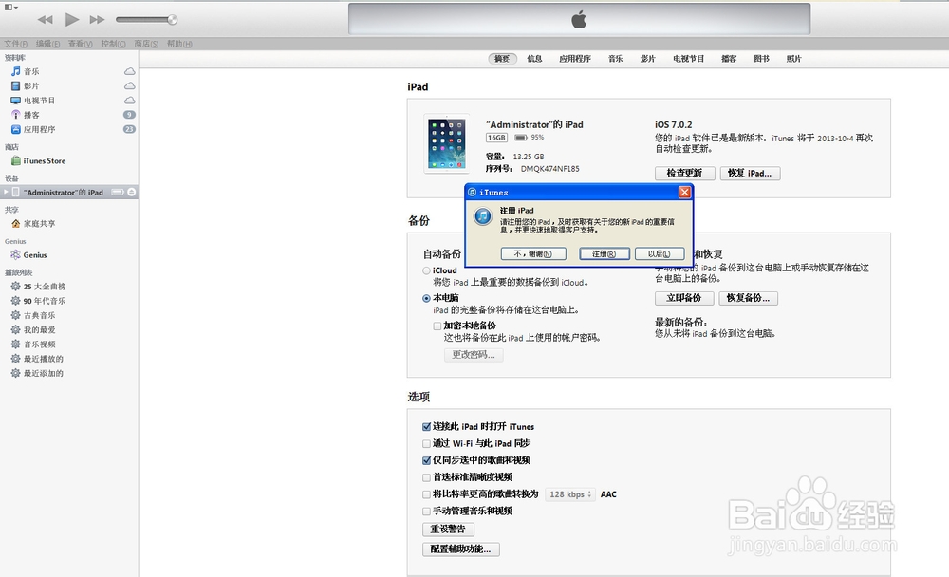Image resolution: width=949 pixels, height=577 pixels.
Task: Click 不，谢谢 in the iTunes dialog
Action: [533, 253]
